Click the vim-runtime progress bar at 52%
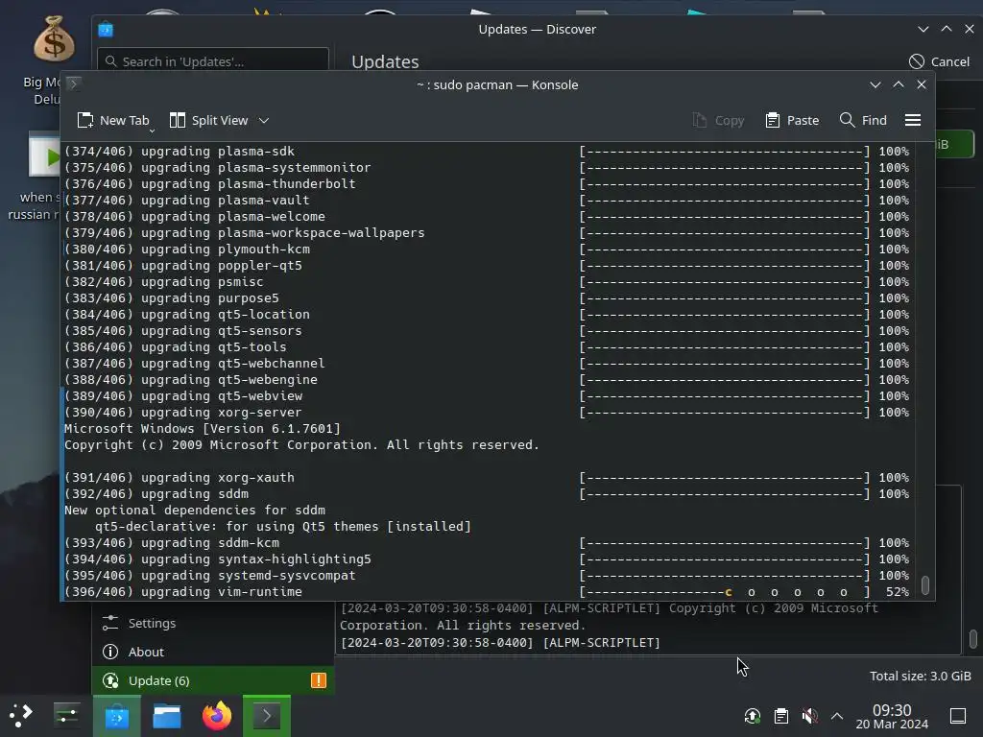This screenshot has height=737, width=983. coord(725,591)
